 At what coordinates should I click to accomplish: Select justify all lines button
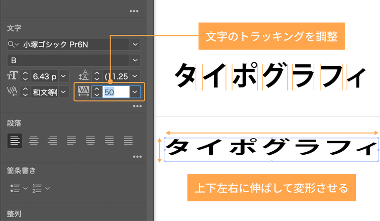[x=128, y=141]
